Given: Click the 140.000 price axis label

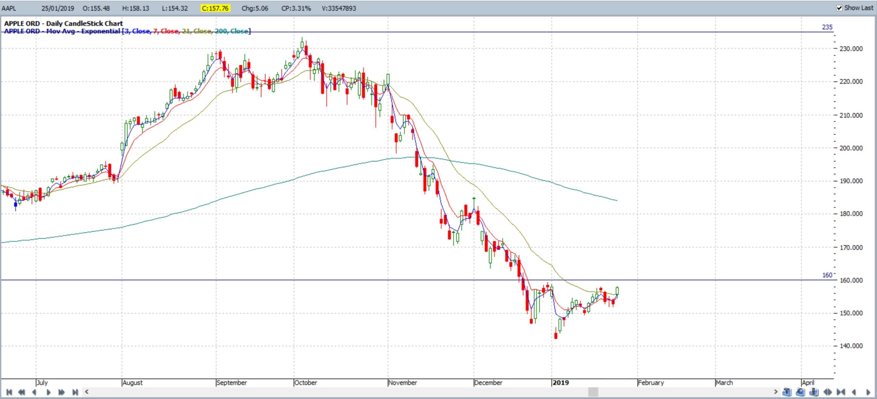Looking at the screenshot, I should click(851, 346).
